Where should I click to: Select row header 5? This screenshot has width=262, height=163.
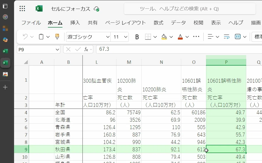coord(22,120)
